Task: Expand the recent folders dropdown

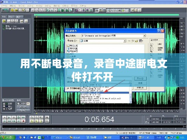Action: 144,36
